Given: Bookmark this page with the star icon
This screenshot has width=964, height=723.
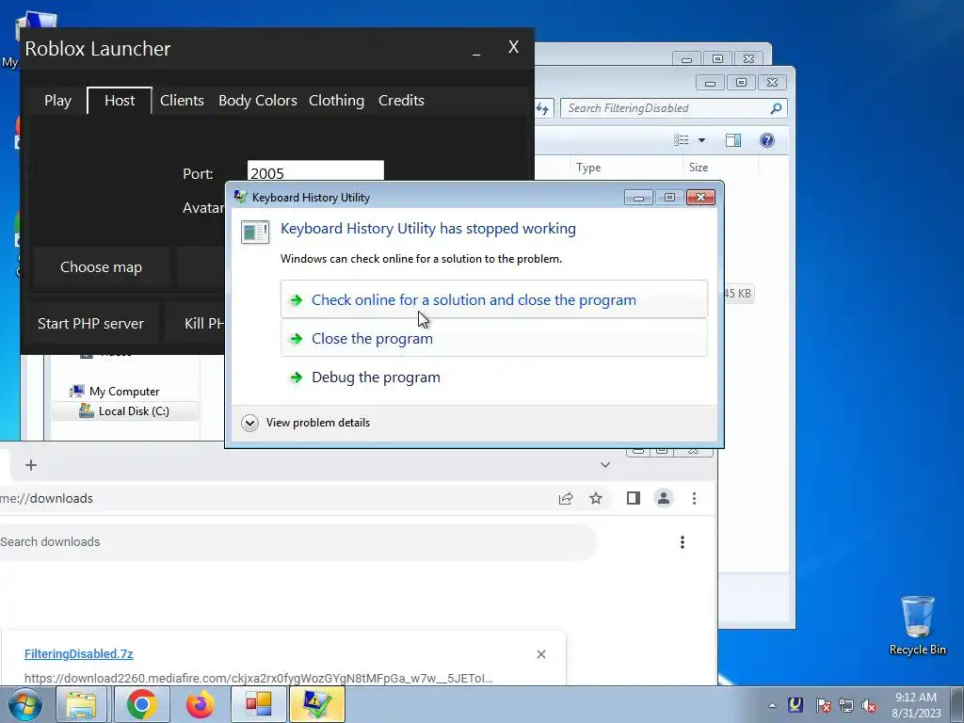Looking at the screenshot, I should (x=596, y=498).
